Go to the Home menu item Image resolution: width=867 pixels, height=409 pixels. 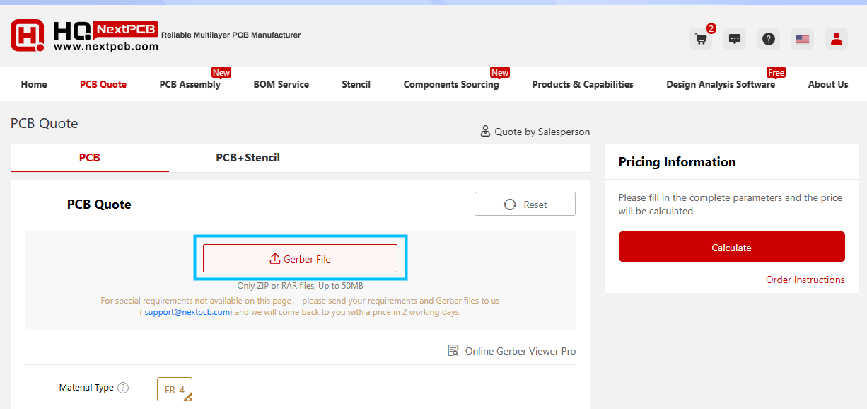34,84
